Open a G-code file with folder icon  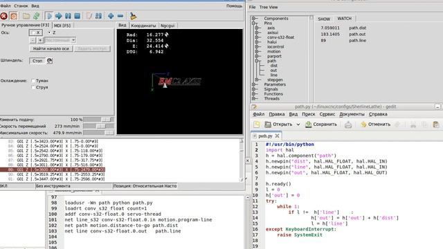pyautogui.click(x=26, y=16)
